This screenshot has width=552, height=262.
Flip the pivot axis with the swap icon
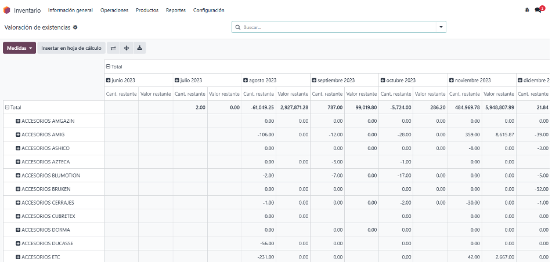pos(113,48)
